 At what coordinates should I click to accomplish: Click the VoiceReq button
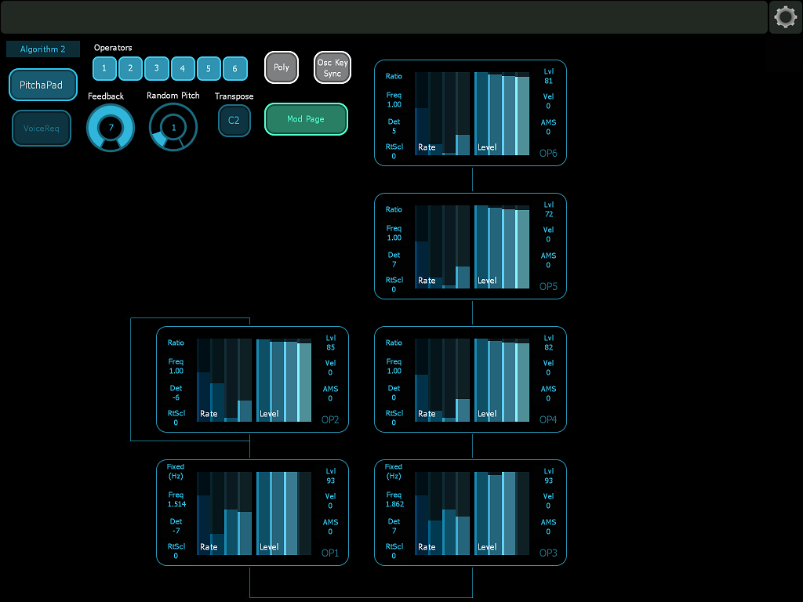(42, 129)
